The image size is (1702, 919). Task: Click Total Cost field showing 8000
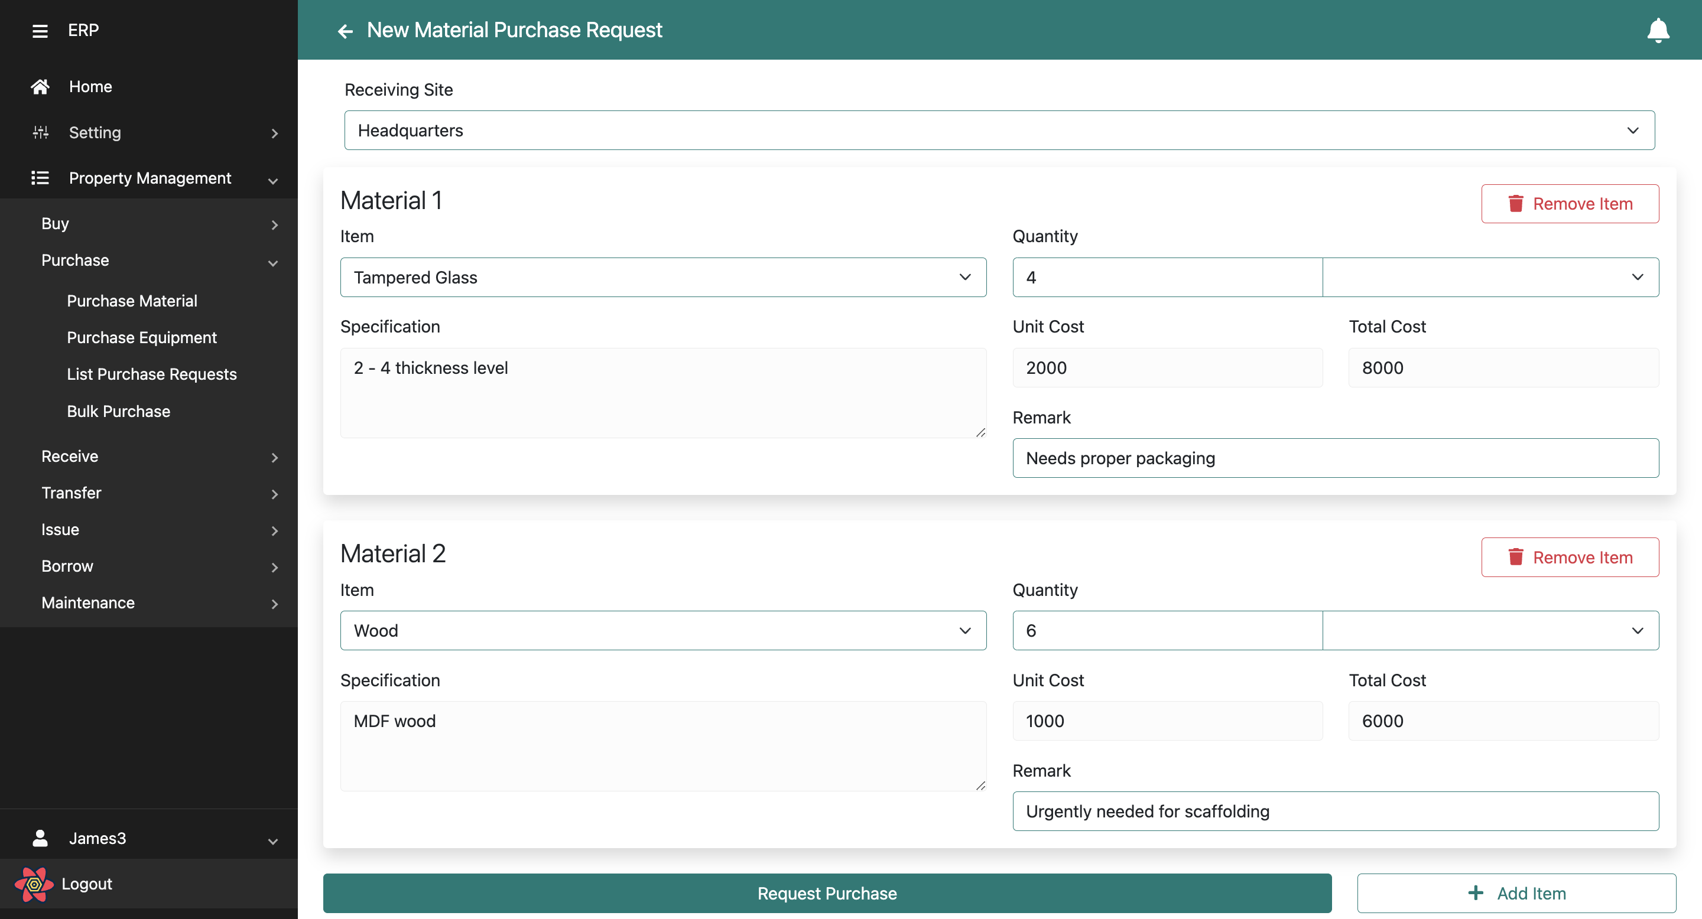point(1503,368)
